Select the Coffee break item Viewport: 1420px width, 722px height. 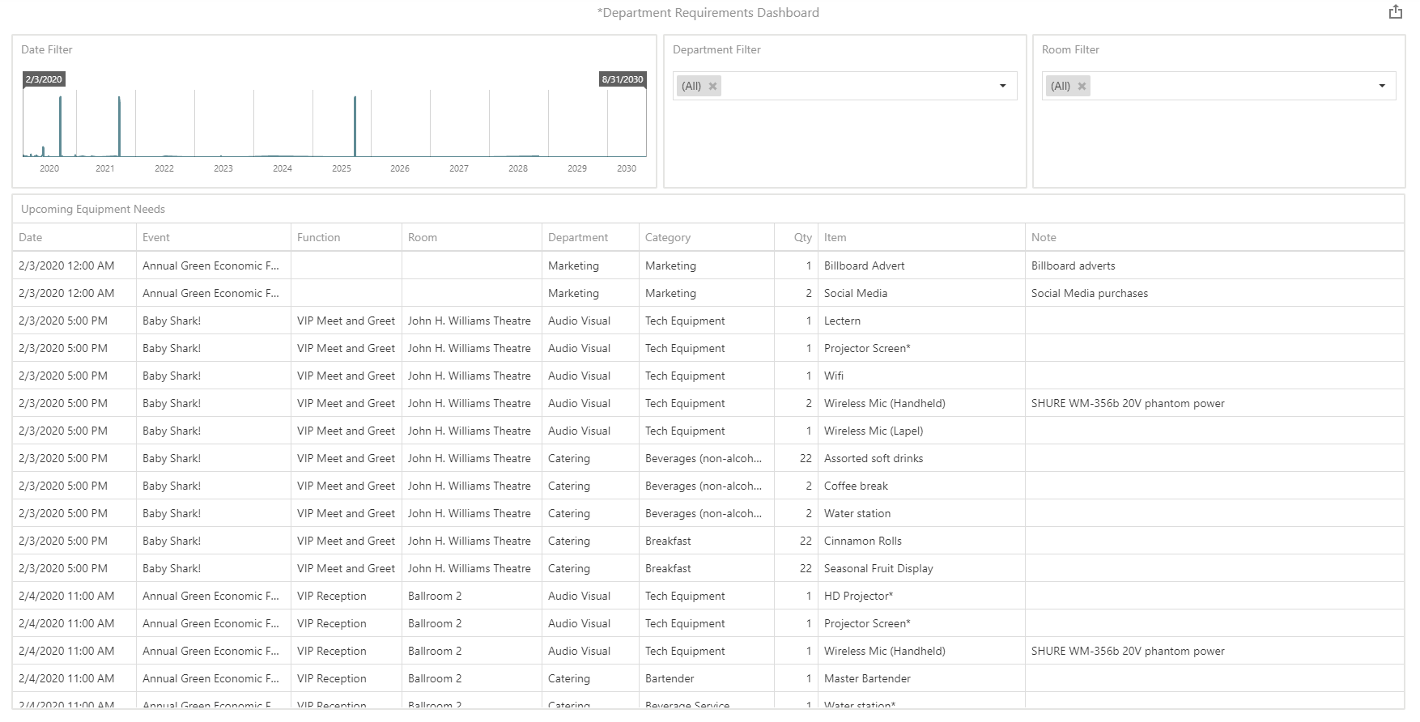coord(921,486)
